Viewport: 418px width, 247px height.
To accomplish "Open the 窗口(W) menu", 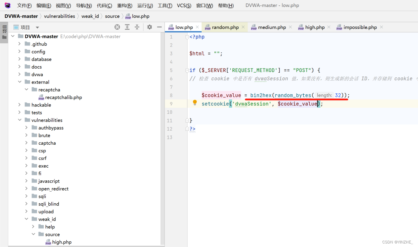I will coord(205,5).
